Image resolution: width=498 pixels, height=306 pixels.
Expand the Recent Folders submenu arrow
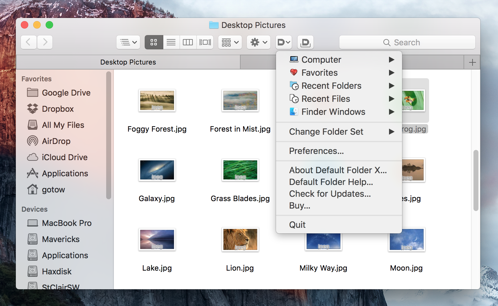[392, 86]
